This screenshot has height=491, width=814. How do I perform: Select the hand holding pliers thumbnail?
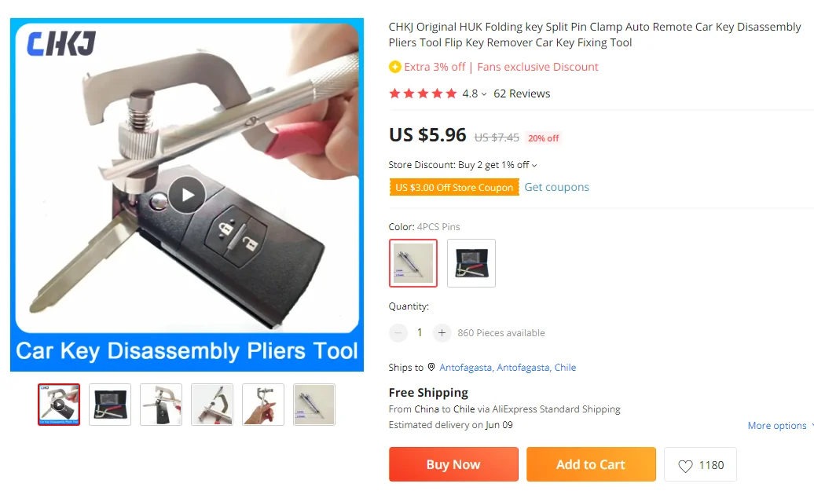263,405
